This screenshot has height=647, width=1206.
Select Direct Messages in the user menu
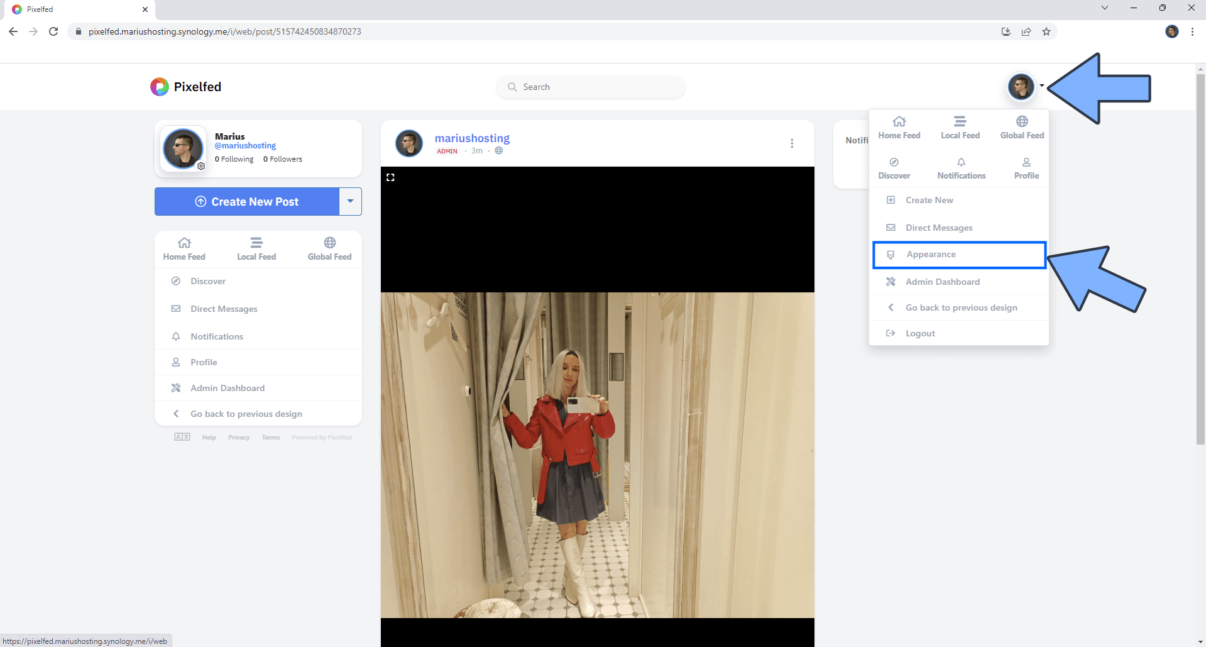click(938, 228)
